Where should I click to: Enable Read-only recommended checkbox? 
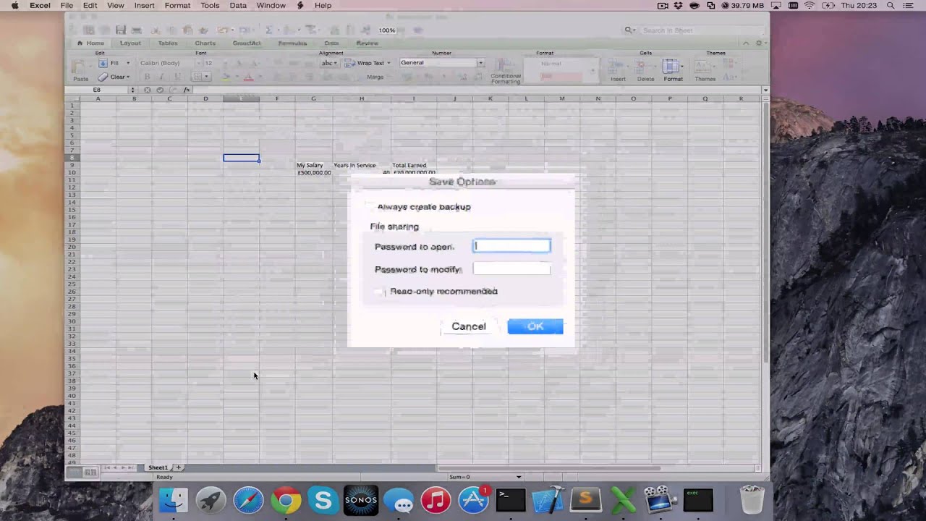[380, 292]
